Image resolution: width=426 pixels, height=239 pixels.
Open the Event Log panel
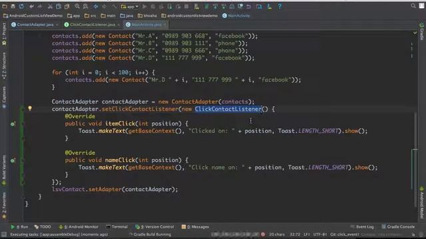coord(362,227)
